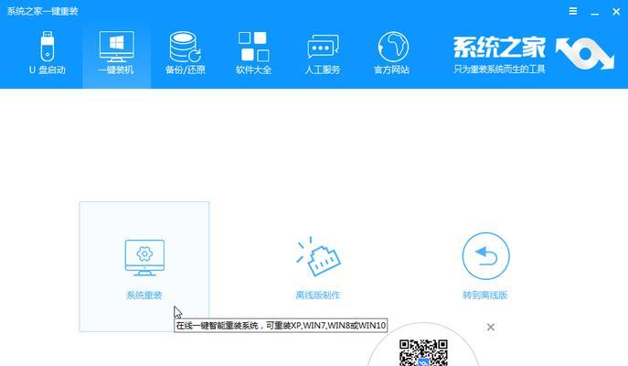Click the 转到离线版 return arrow icon
The image size is (628, 366).
(x=485, y=256)
